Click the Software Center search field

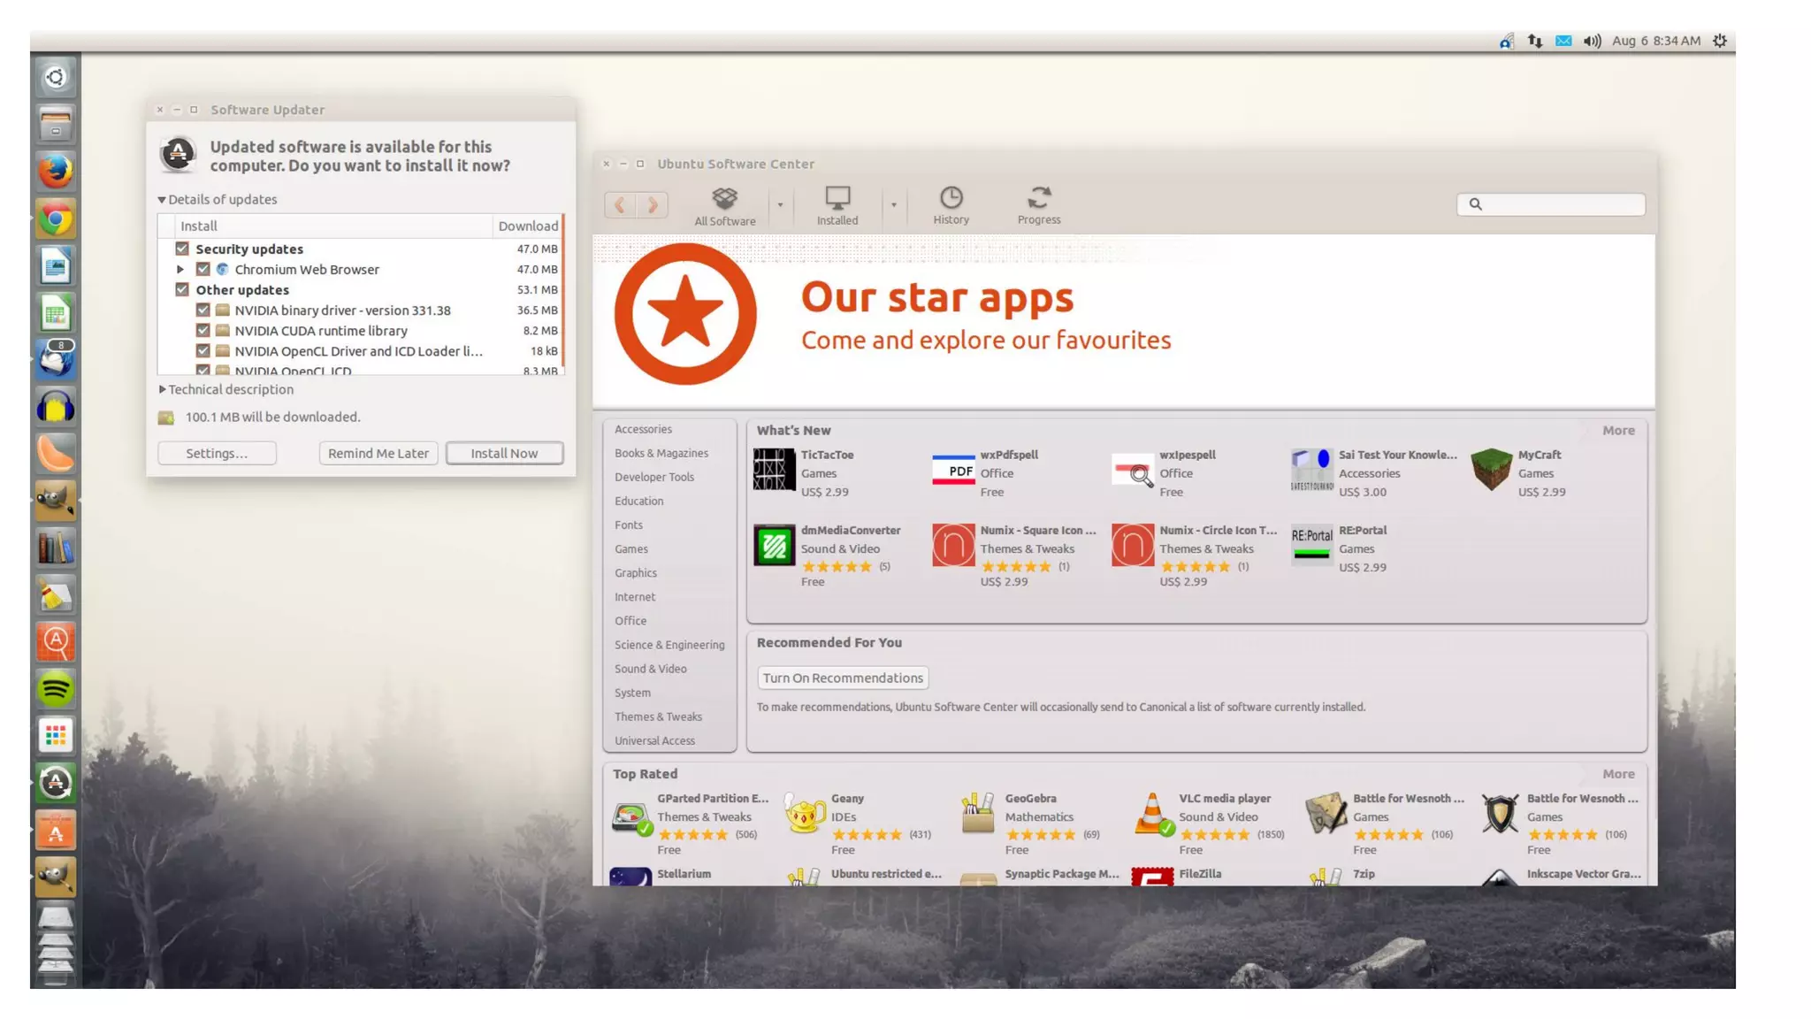[x=1560, y=204]
